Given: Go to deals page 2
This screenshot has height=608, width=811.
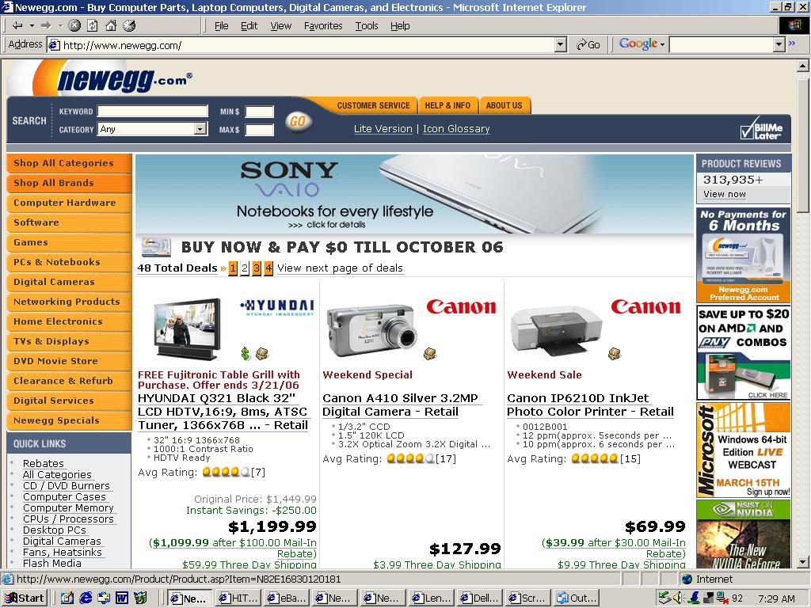Looking at the screenshot, I should (245, 268).
